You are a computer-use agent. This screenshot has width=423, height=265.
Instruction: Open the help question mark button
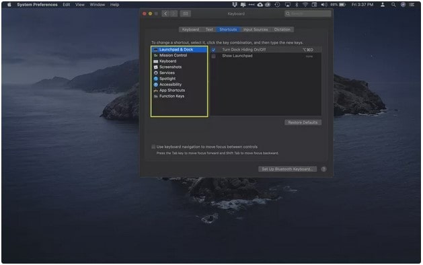tap(323, 169)
